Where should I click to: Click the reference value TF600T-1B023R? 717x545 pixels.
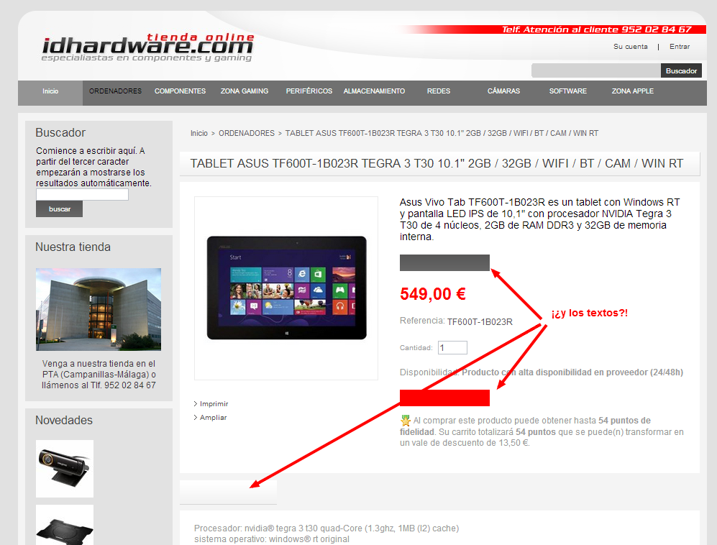click(480, 322)
